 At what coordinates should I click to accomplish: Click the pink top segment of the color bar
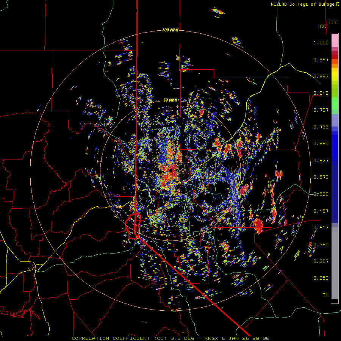click(x=335, y=40)
